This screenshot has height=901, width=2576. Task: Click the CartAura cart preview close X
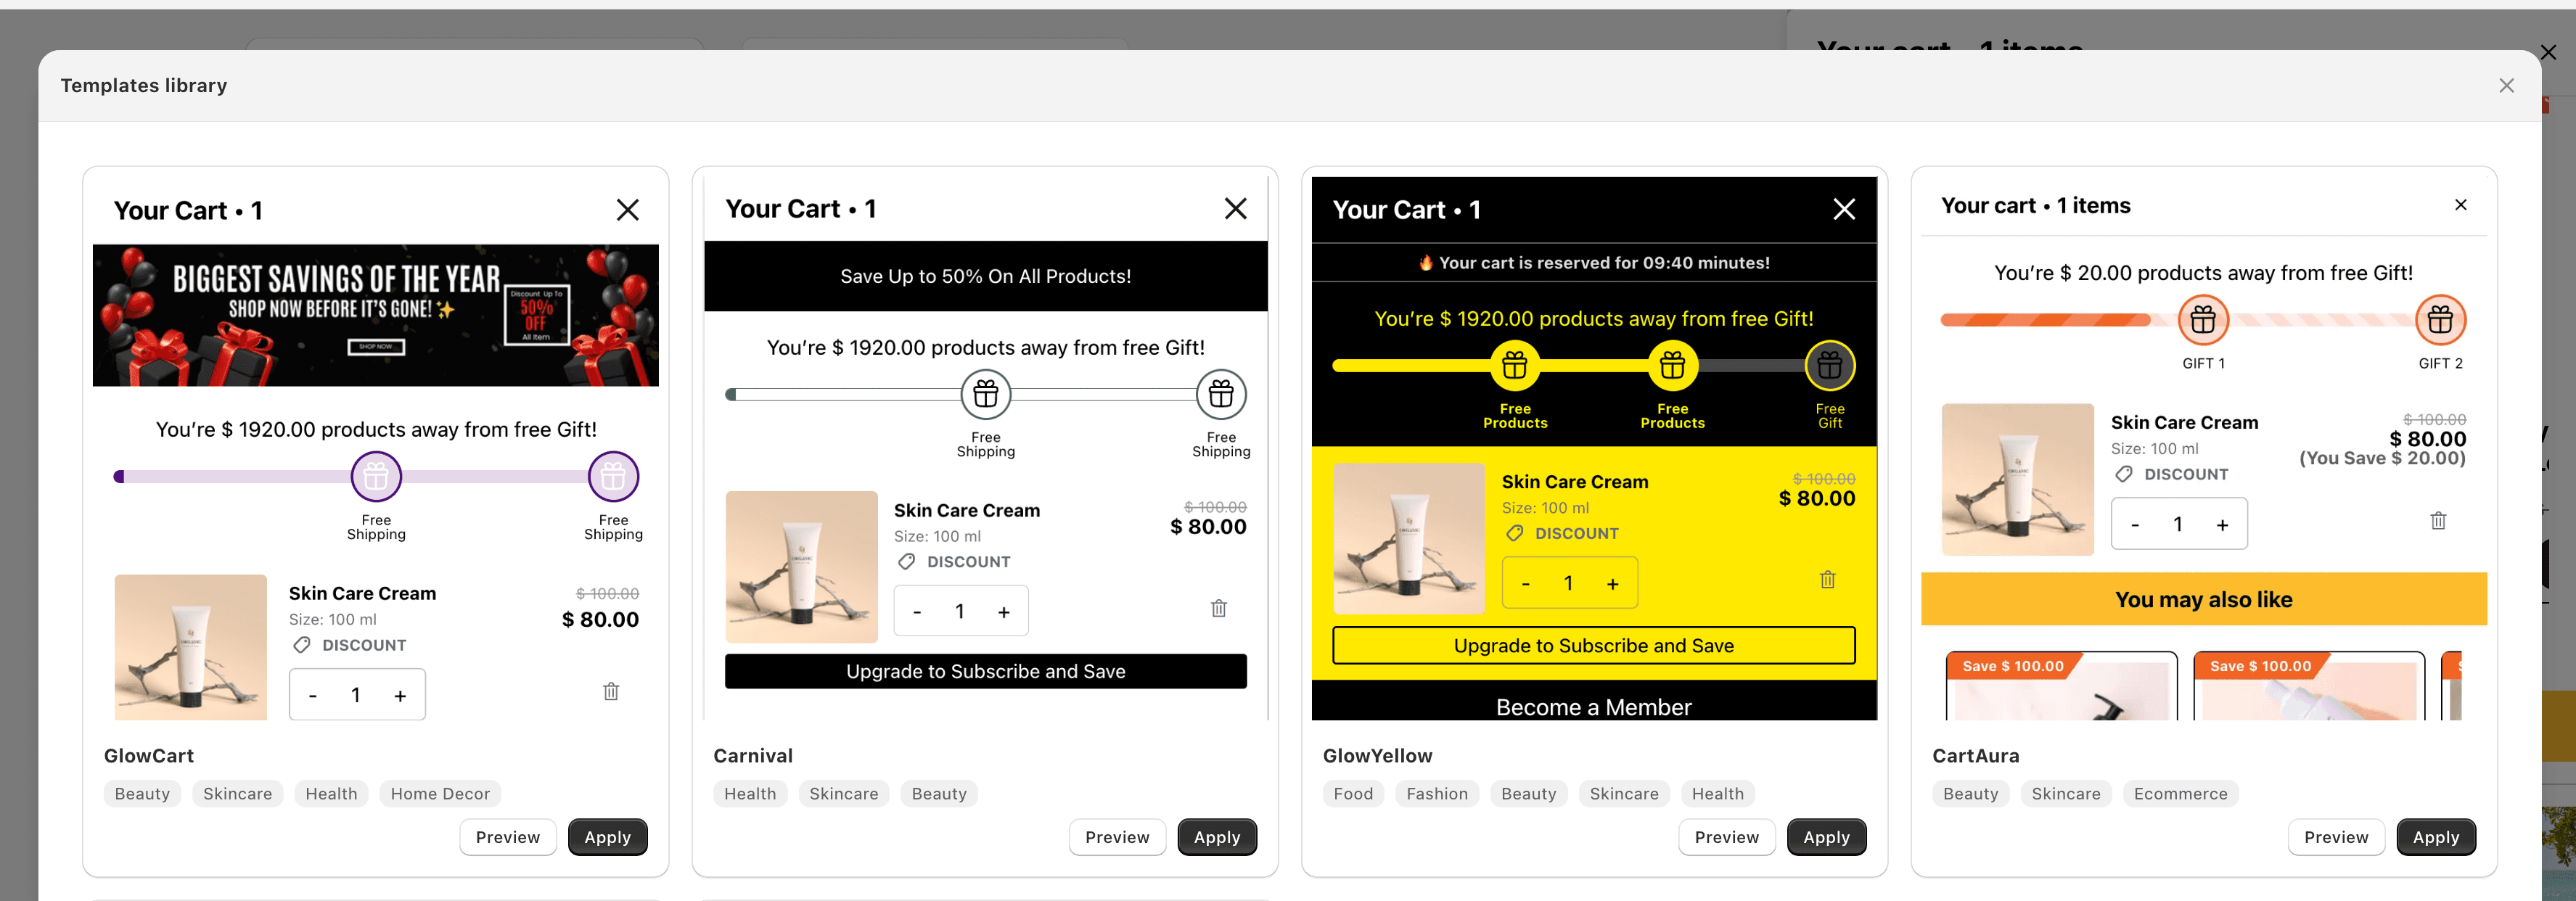click(x=2461, y=205)
